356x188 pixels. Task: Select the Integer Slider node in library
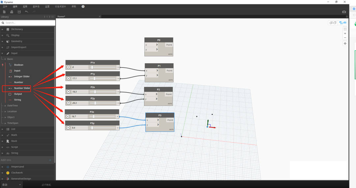click(22, 77)
